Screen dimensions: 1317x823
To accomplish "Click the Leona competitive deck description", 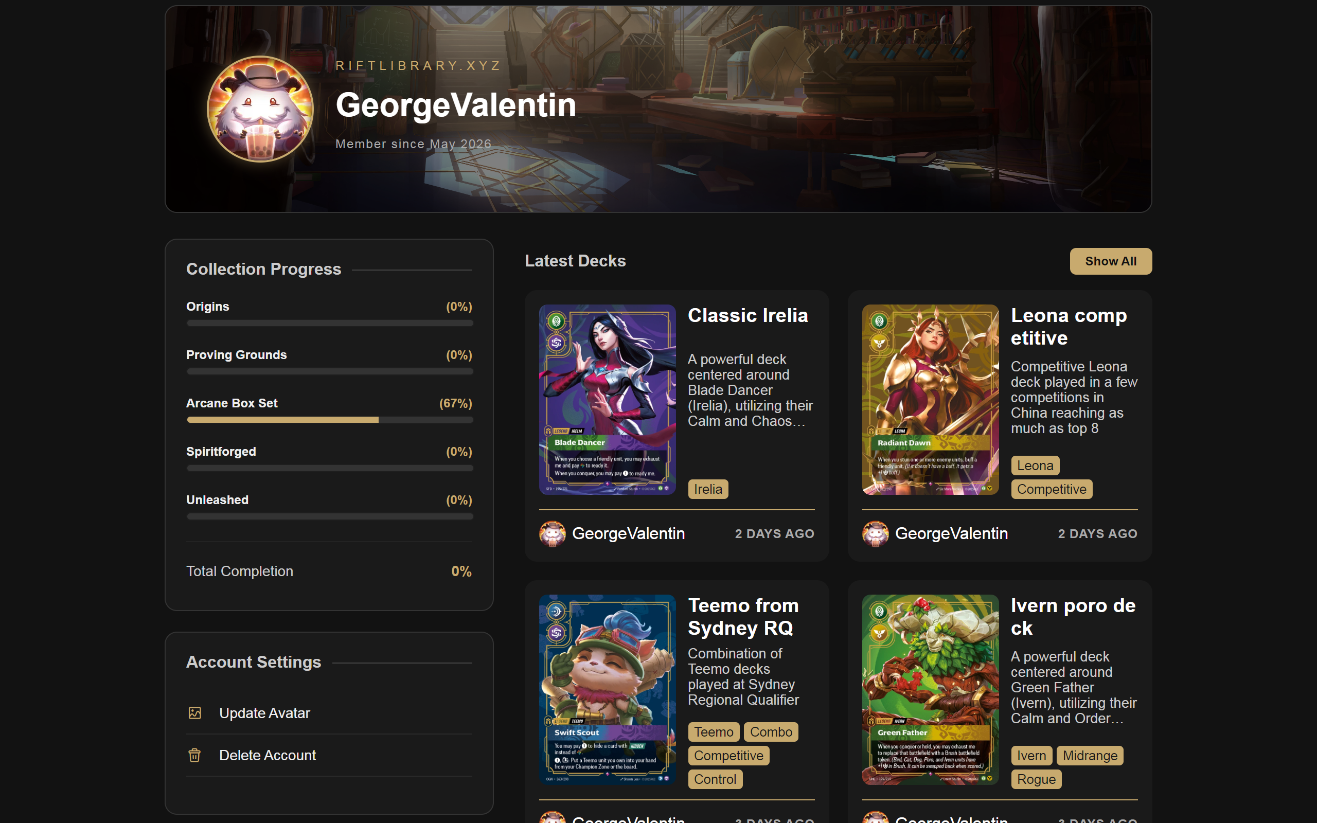I will [1074, 397].
